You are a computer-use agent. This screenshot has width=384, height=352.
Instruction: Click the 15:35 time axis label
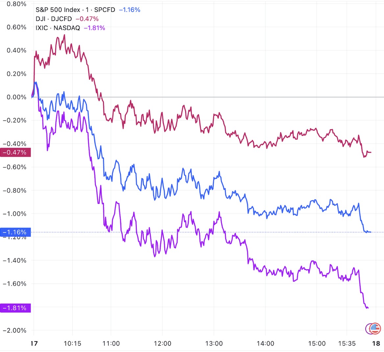347,343
